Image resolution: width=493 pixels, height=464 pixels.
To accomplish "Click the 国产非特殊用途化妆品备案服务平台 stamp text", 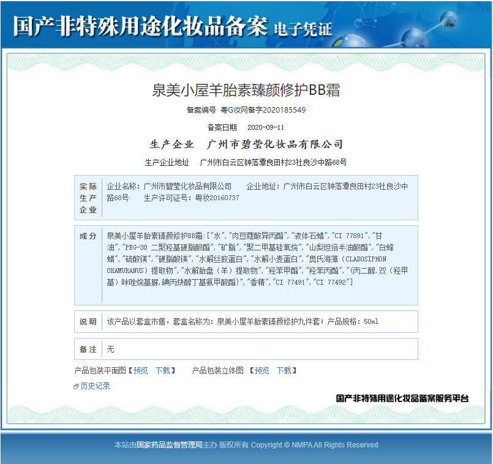I will point(402,399).
